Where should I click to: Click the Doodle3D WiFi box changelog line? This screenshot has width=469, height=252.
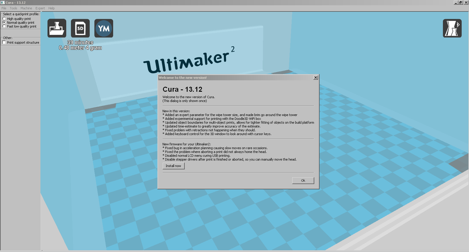coord(212,119)
